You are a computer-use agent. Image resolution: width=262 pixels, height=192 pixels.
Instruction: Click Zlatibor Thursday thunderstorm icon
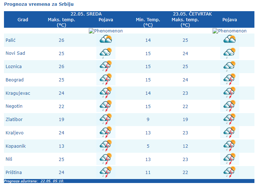tap(230, 119)
